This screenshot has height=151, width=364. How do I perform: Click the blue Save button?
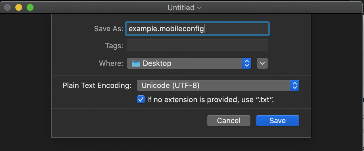pos(277,121)
